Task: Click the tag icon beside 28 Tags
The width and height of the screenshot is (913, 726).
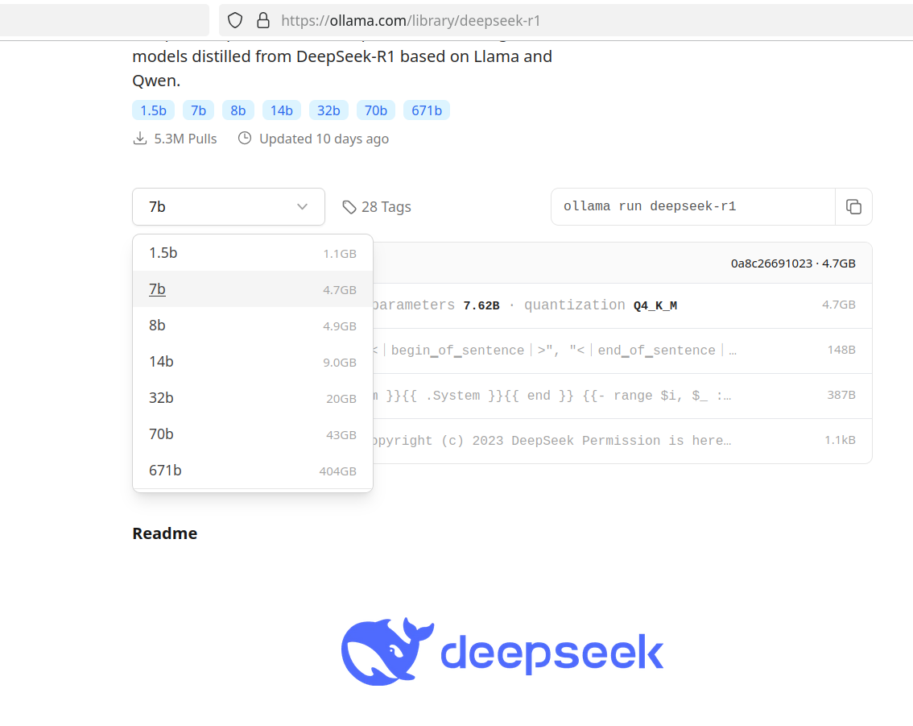Action: 349,207
